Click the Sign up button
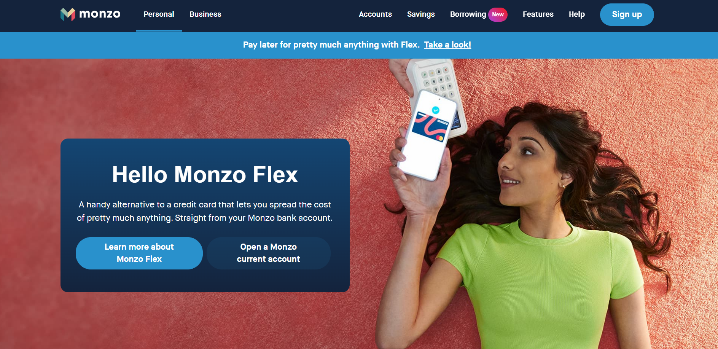This screenshot has width=718, height=349. point(627,14)
